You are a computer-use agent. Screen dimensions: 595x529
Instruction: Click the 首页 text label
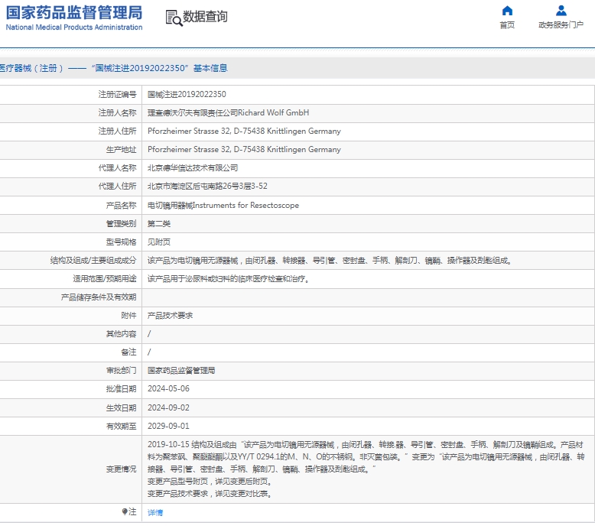pos(507,25)
